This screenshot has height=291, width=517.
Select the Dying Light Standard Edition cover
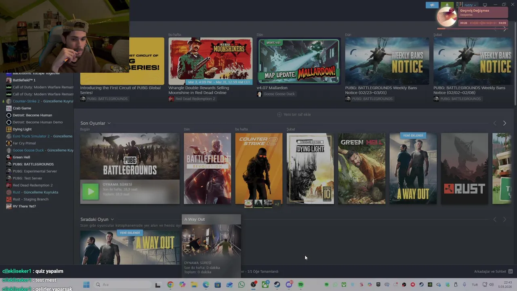click(x=310, y=169)
